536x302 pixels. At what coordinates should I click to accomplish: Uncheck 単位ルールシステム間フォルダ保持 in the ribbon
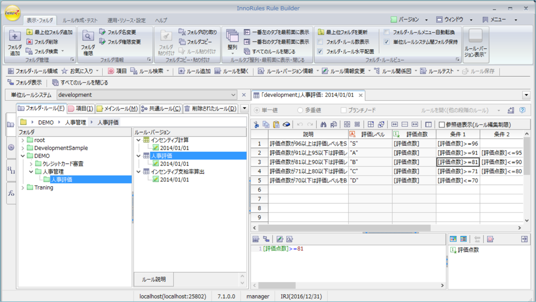pos(387,41)
